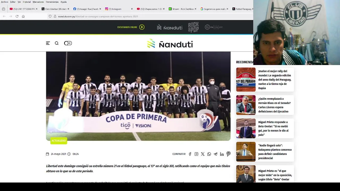Viewport: 340px width, 191px height.
Task: Open the Hernán Rivas article thumbnail
Action: pos(246,105)
